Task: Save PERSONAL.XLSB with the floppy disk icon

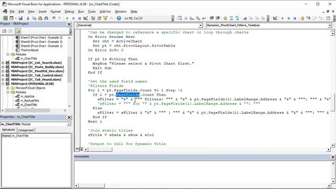Action: (x=20, y=18)
